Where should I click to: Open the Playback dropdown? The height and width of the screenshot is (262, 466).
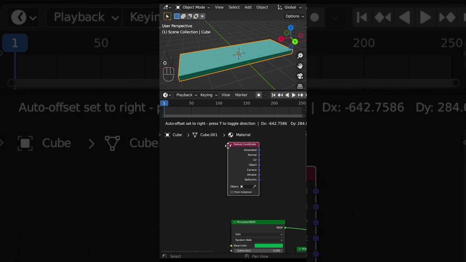186,95
